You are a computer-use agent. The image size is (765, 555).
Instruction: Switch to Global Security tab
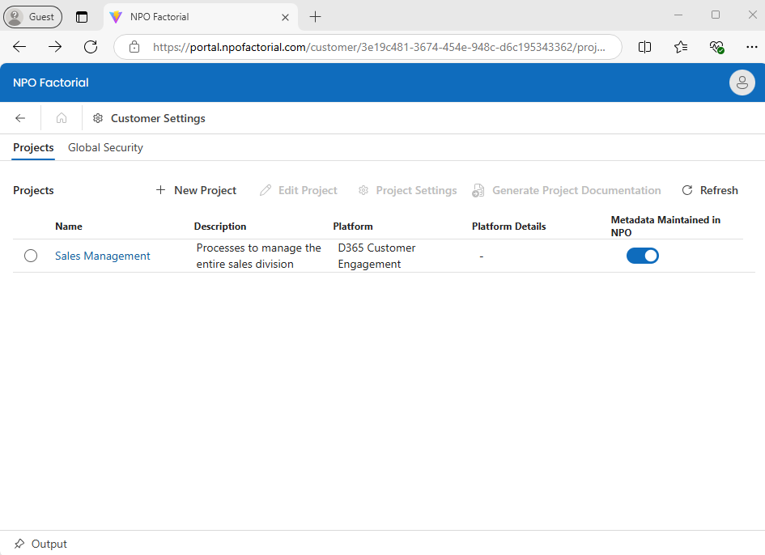point(105,147)
